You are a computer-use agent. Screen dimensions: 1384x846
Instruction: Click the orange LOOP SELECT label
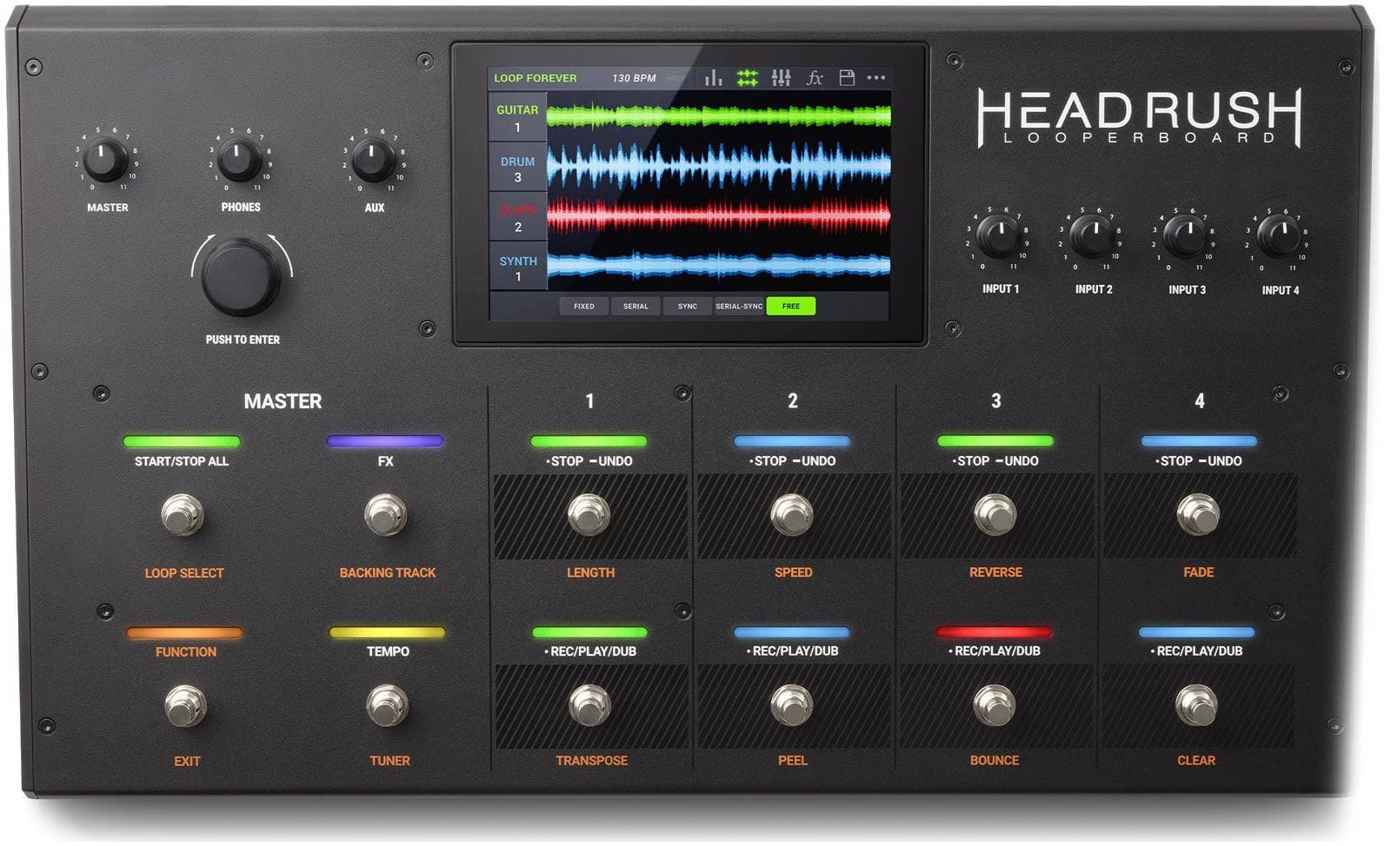coord(184,573)
